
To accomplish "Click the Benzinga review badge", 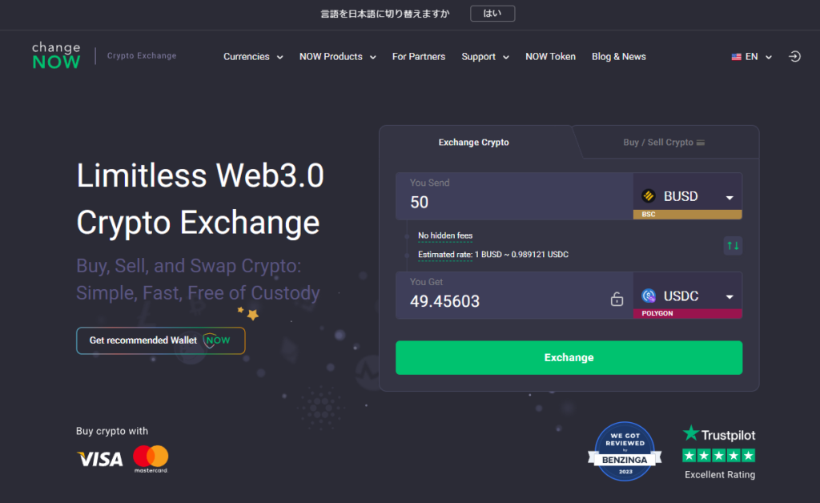I will [625, 452].
